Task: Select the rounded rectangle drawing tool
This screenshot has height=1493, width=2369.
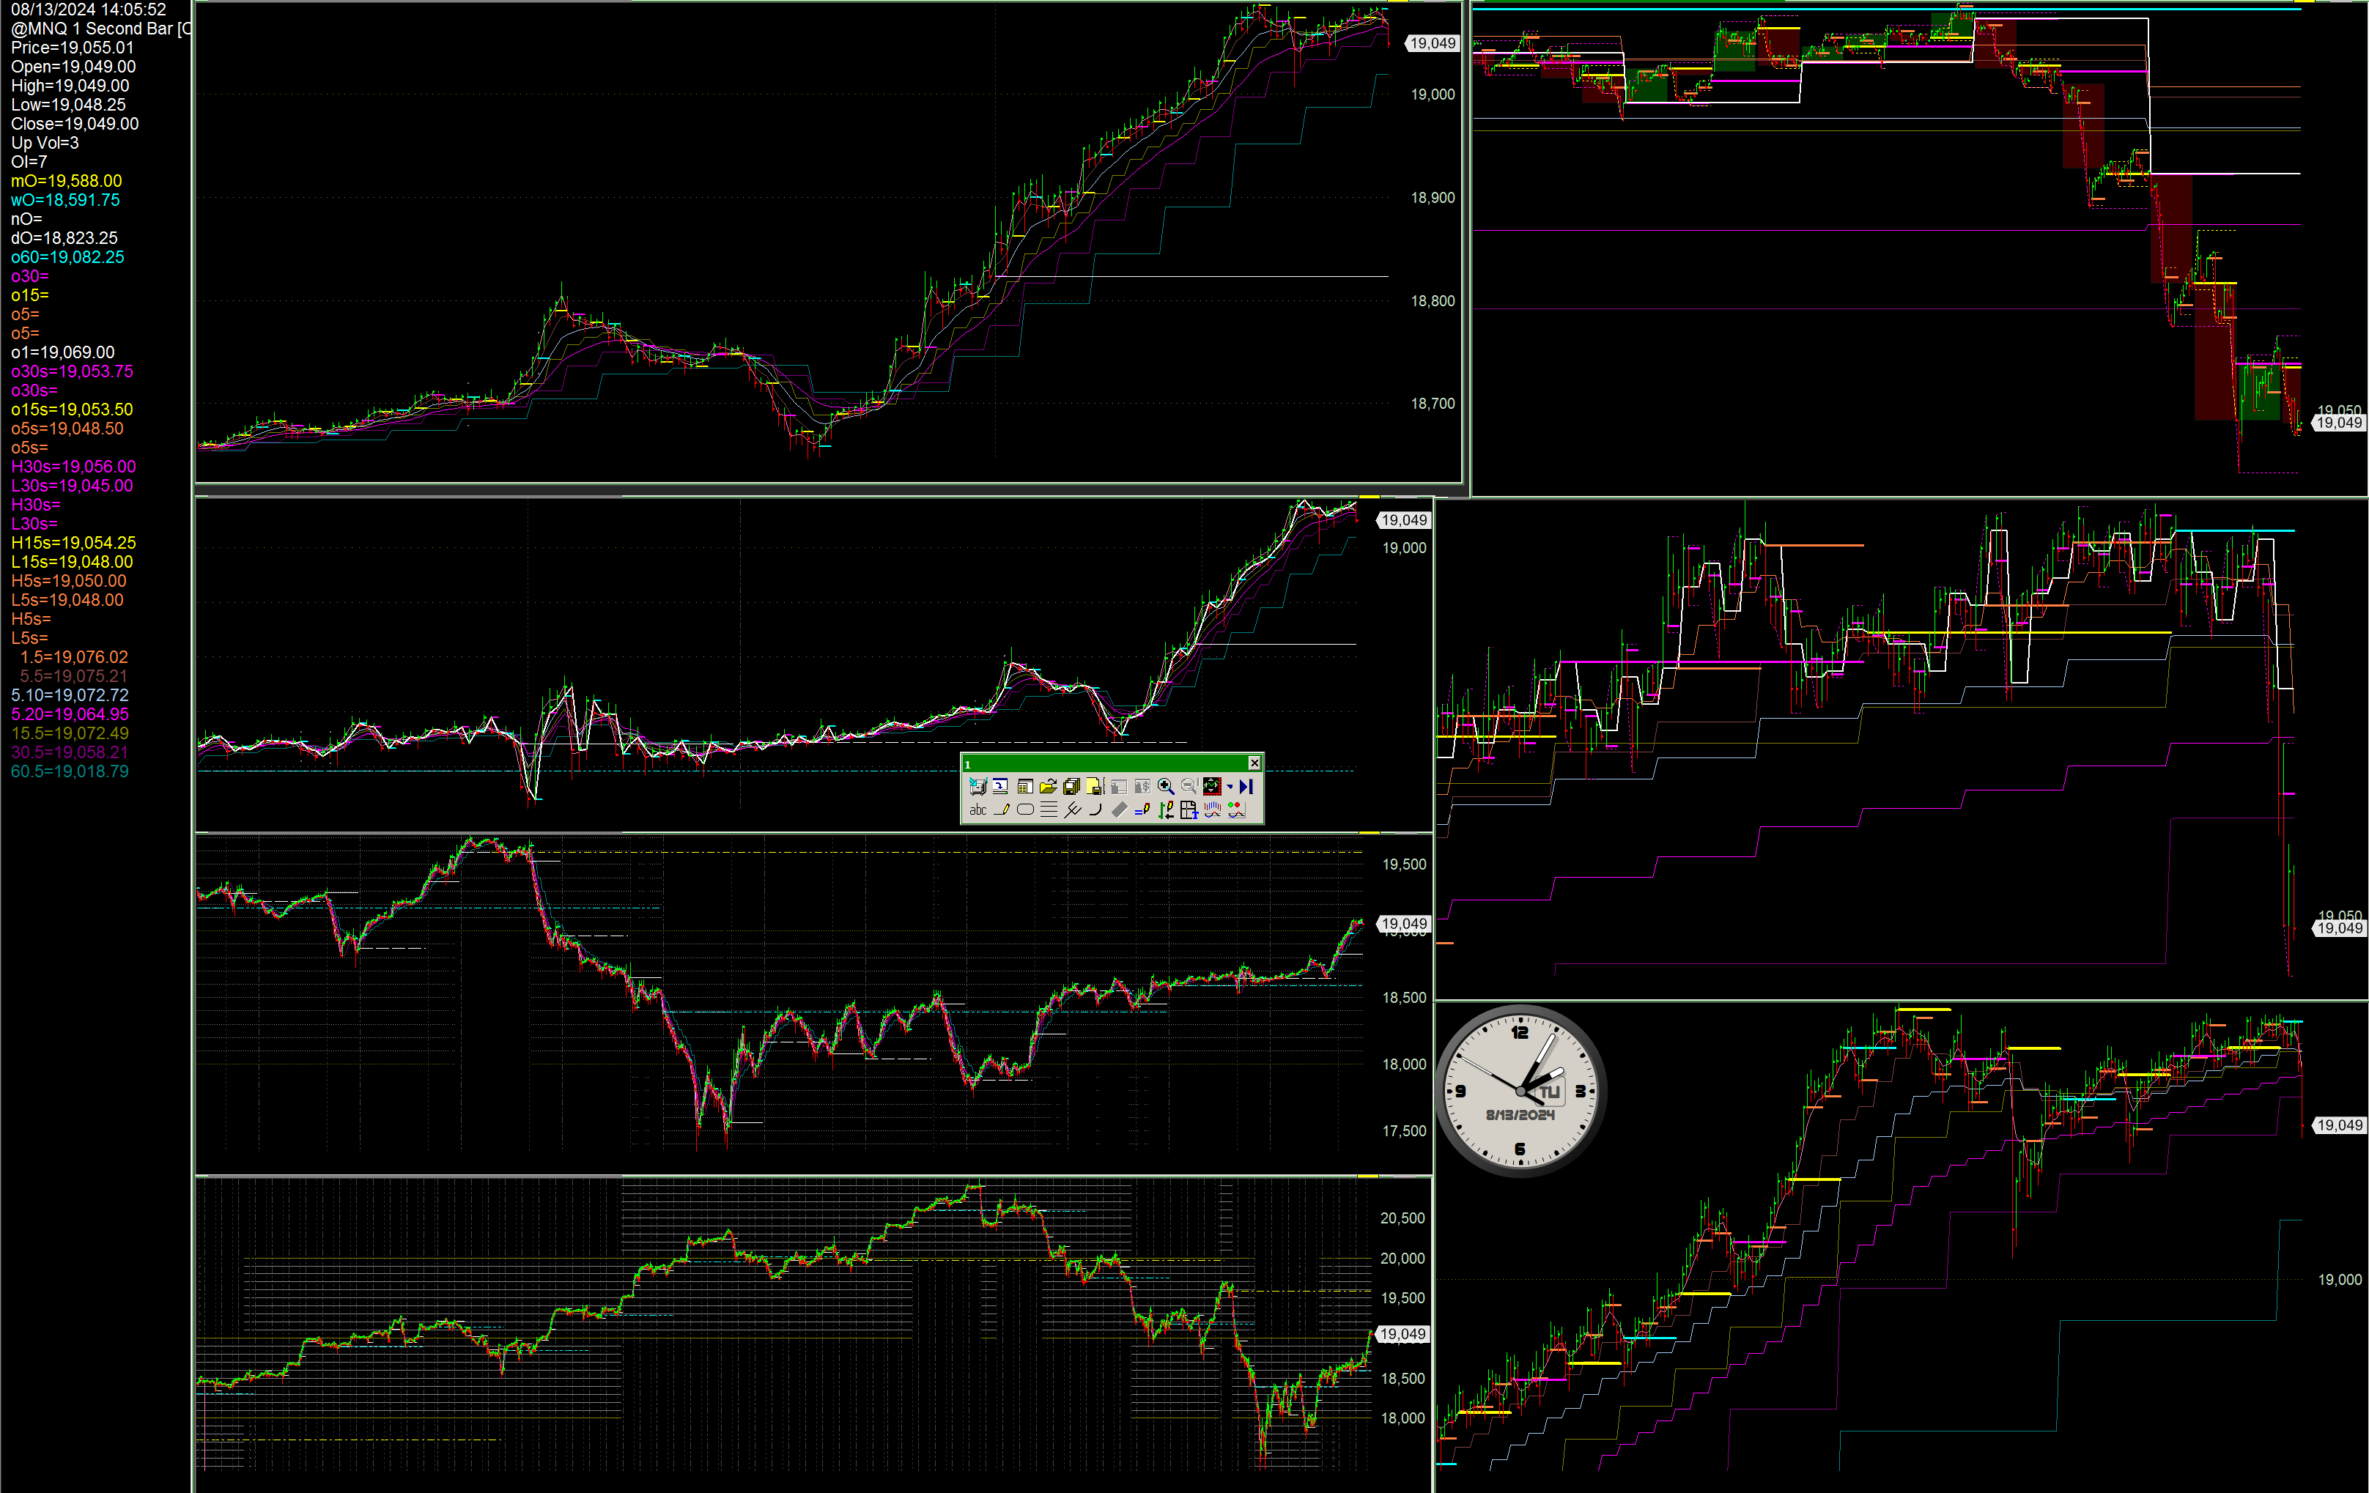Action: [1025, 810]
